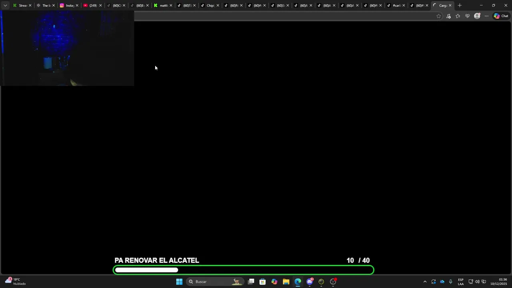Screen dimensions: 512x288
Task: Open Edge Settings and more menu
Action: coord(487,16)
